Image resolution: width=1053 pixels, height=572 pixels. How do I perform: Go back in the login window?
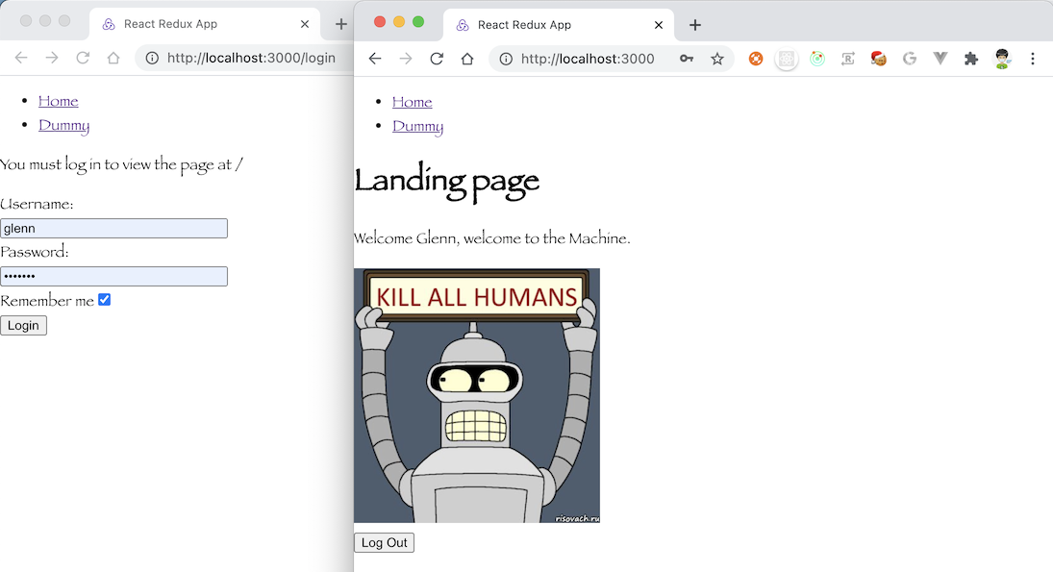pyautogui.click(x=21, y=58)
